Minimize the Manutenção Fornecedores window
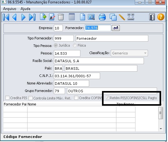This screenshot has width=168, height=142. [140, 2]
